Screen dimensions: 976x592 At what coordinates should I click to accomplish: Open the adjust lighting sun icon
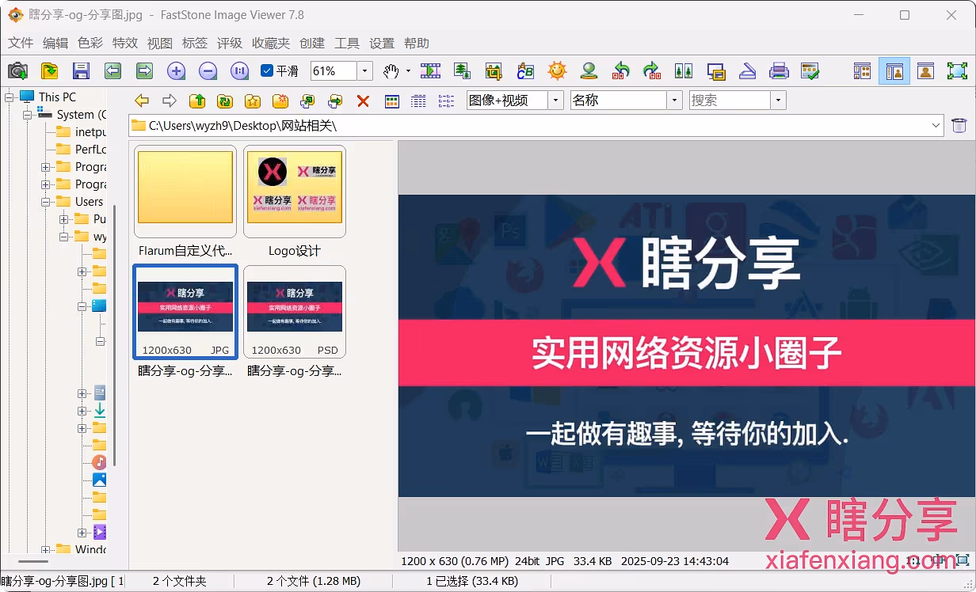(x=557, y=70)
